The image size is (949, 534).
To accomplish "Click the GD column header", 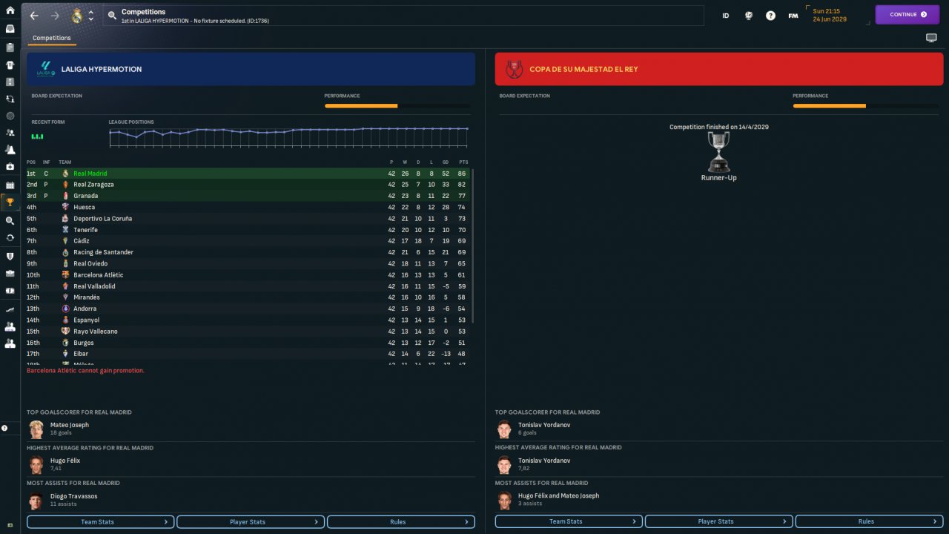I will (x=446, y=162).
